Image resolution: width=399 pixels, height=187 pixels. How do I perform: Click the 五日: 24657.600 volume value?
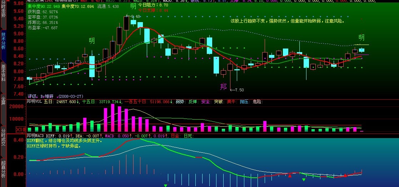pyautogui.click(x=61, y=102)
